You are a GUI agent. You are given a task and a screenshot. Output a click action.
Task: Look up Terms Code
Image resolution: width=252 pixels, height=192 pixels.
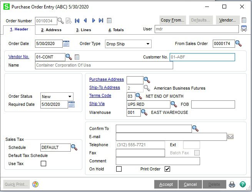139,96
